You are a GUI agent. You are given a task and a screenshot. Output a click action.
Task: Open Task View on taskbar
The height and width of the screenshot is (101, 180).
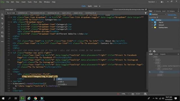[16, 98]
